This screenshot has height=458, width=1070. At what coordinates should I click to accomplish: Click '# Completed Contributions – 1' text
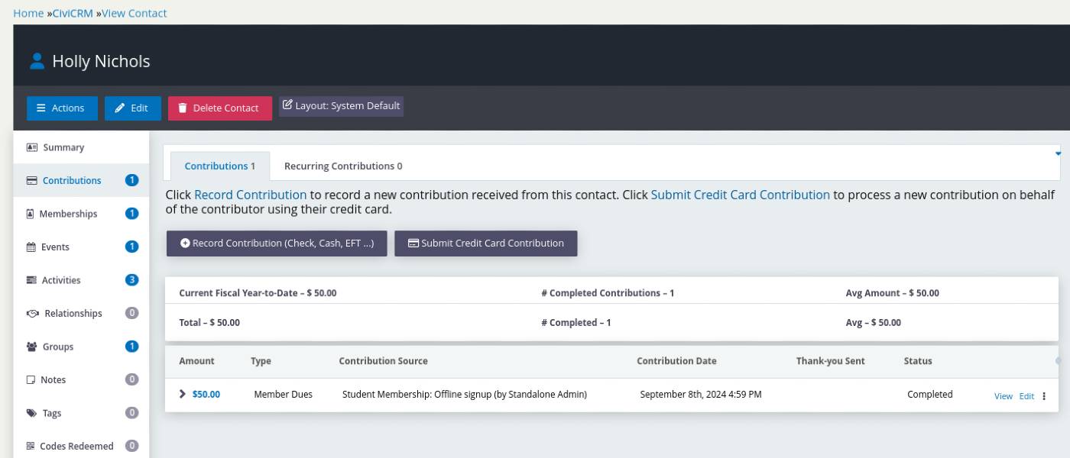tap(607, 293)
